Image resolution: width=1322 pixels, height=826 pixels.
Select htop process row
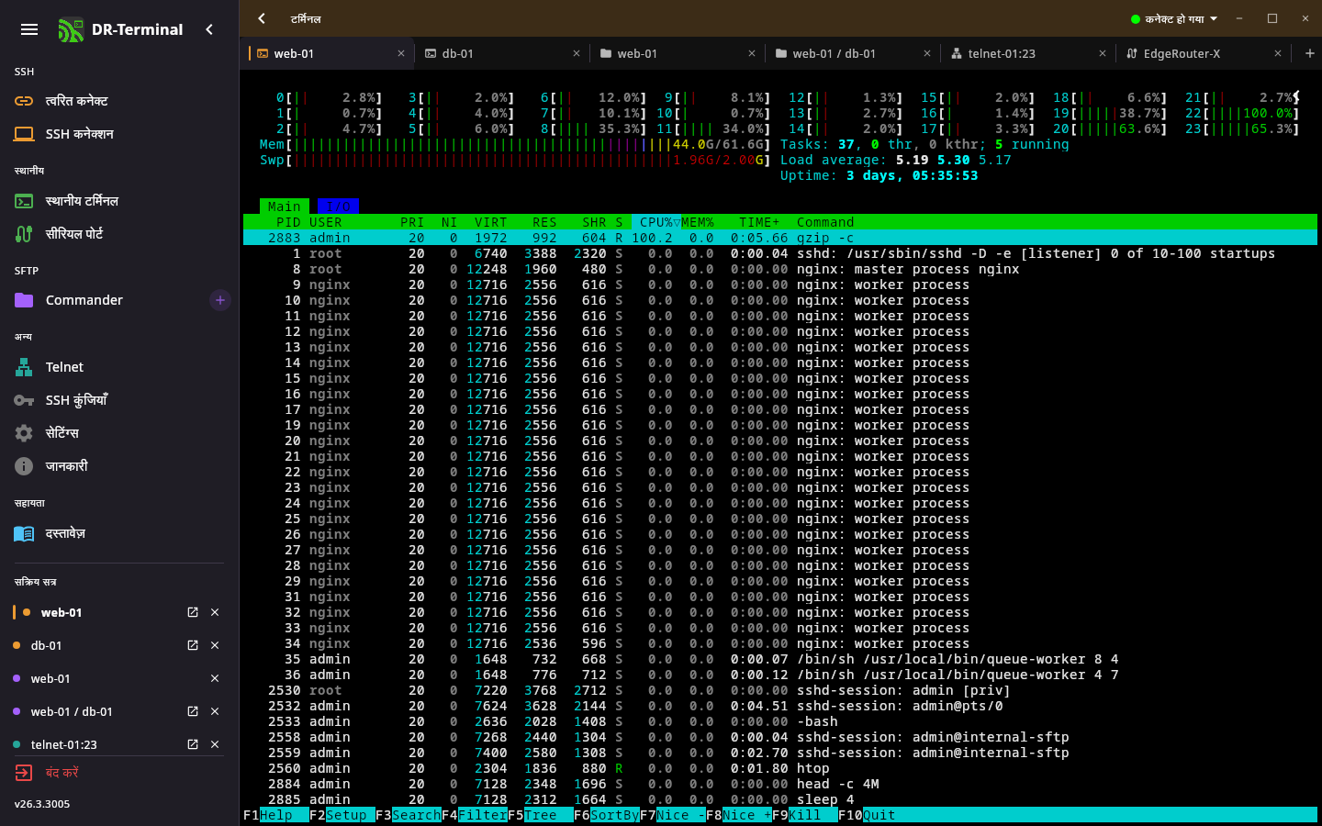pyautogui.click(x=780, y=768)
